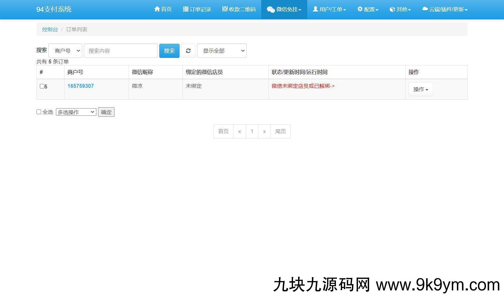504x297 pixels.
Task: Click the WeChat icon in navbar
Action: [271, 10]
